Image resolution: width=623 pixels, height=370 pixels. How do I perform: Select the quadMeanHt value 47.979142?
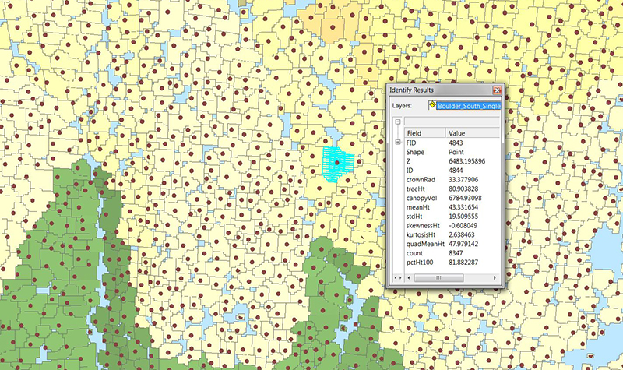(463, 244)
